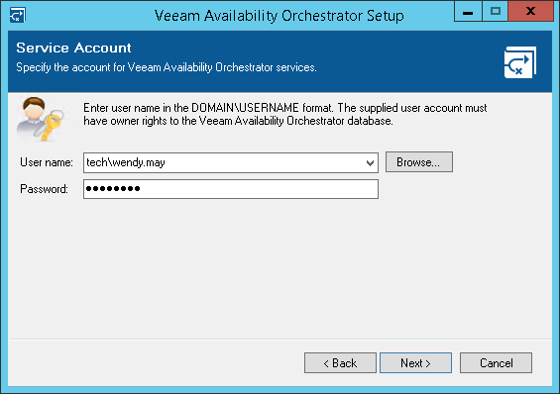Maximize the setup window

click(x=495, y=12)
